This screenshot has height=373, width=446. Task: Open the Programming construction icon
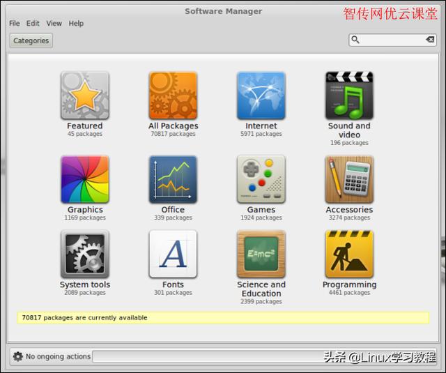click(349, 254)
